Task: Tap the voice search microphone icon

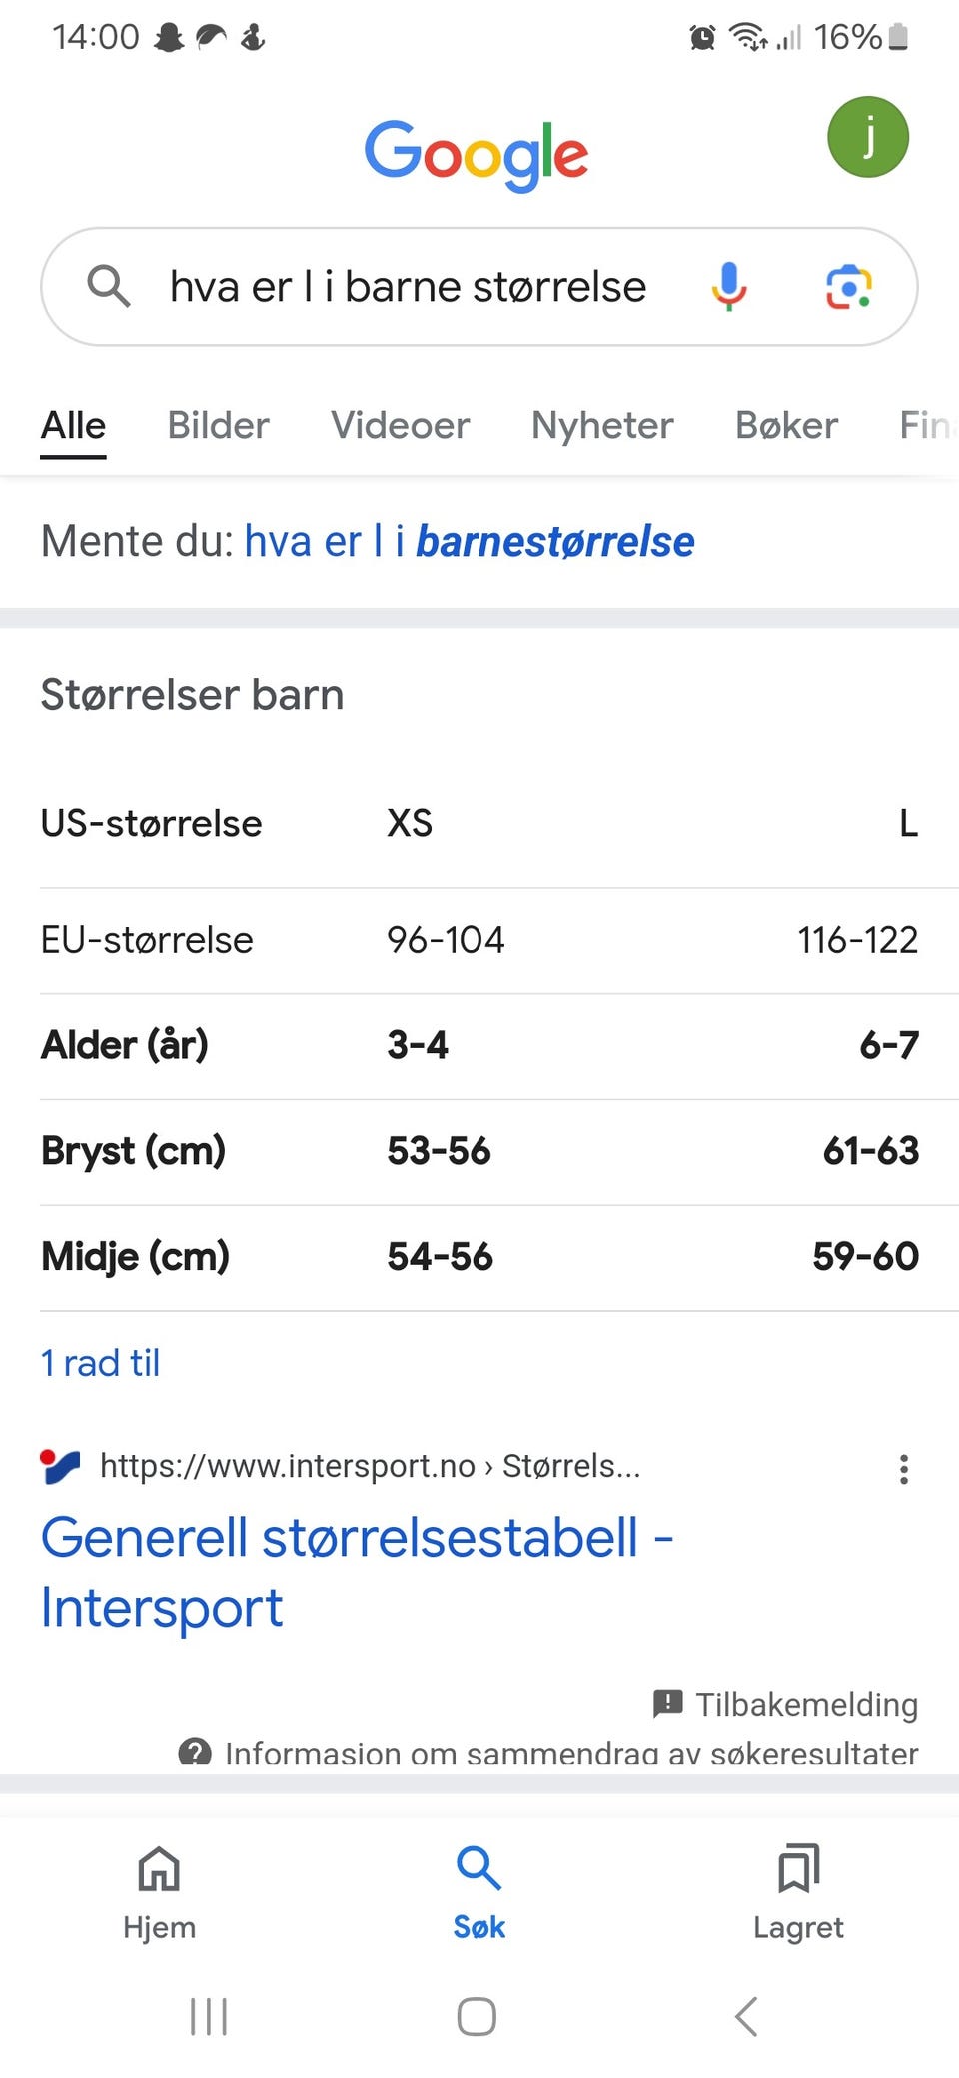Action: [729, 286]
